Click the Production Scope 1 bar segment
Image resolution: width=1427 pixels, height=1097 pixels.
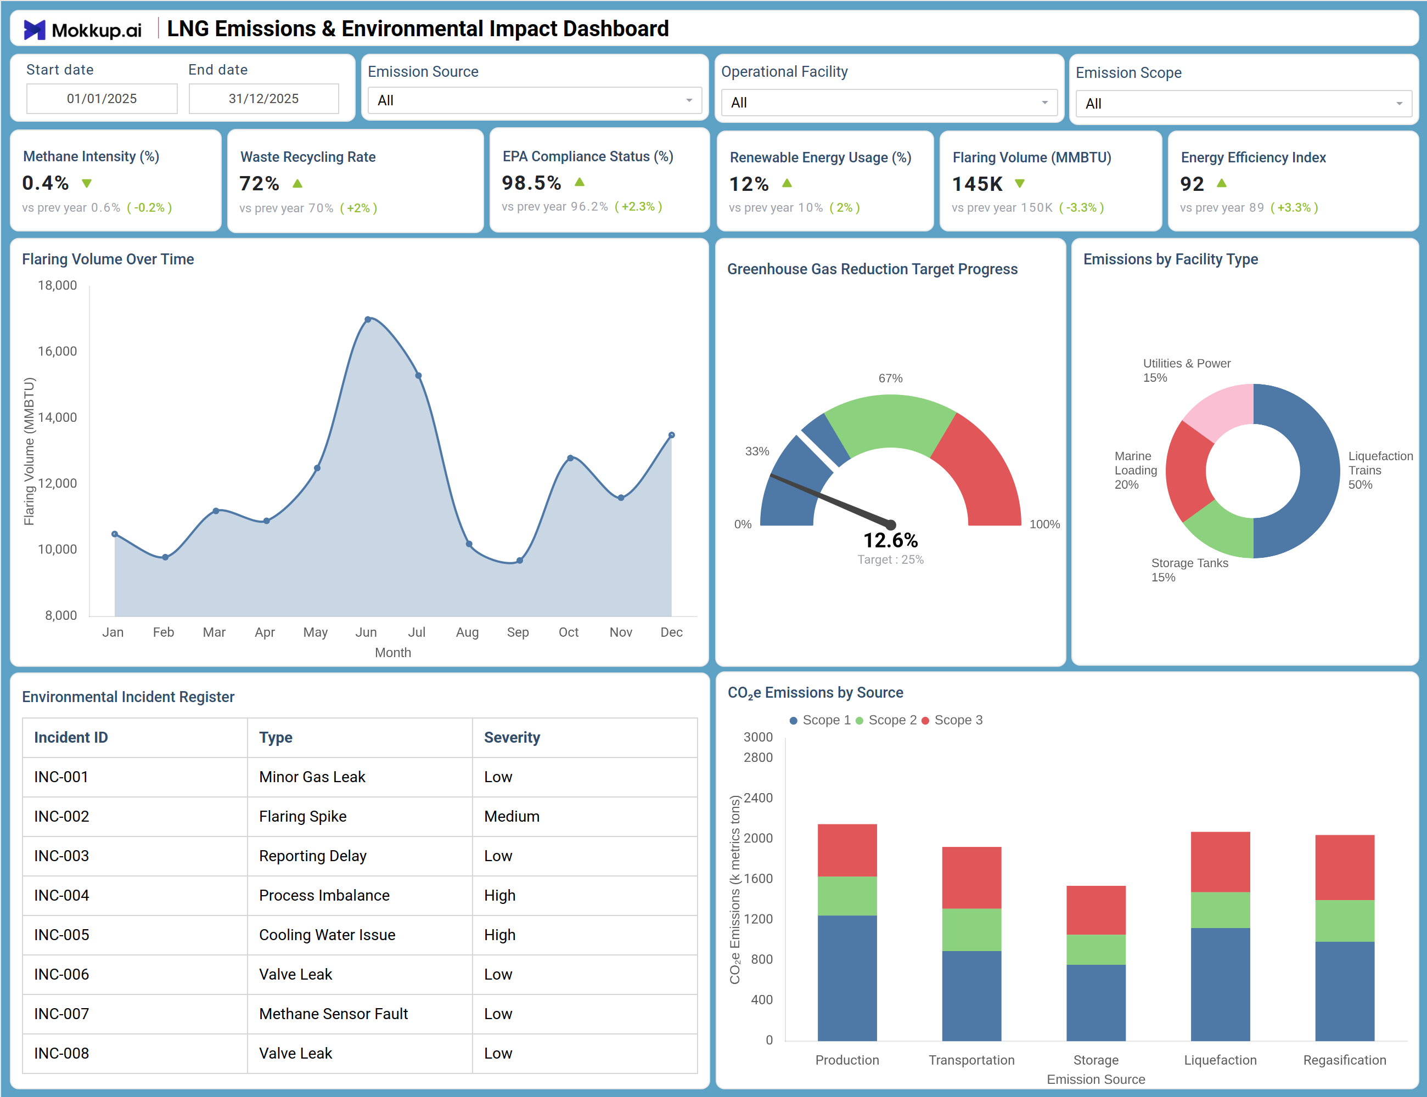click(x=847, y=977)
